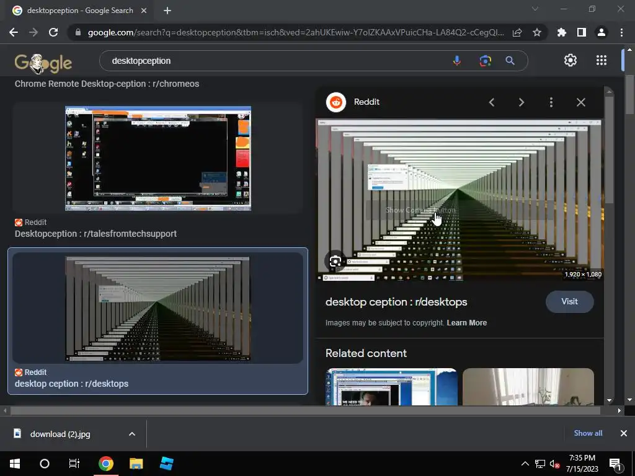The image size is (635, 476).
Task: Open the notification center icon
Action: pos(616,464)
